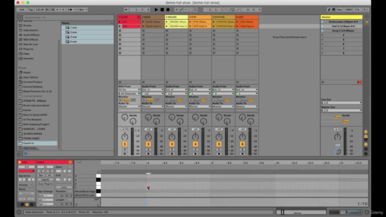Toggle the MIDI map mode switch
Image resolution: width=386 pixels, height=217 pixels.
coord(349,10)
